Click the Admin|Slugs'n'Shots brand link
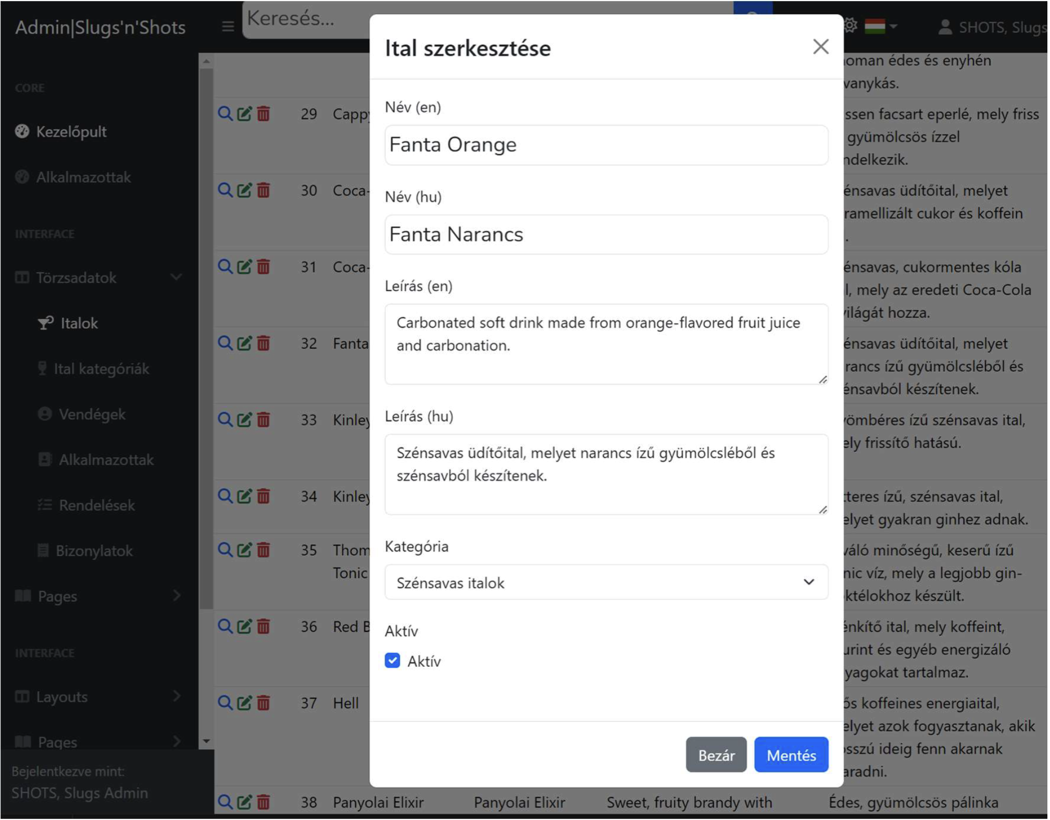Screen dimensions: 1050x820 coord(101,27)
